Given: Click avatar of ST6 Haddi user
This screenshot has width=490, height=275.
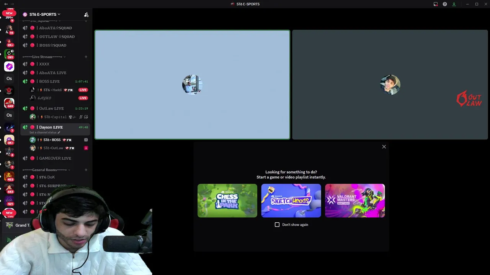Looking at the screenshot, I should [33, 90].
